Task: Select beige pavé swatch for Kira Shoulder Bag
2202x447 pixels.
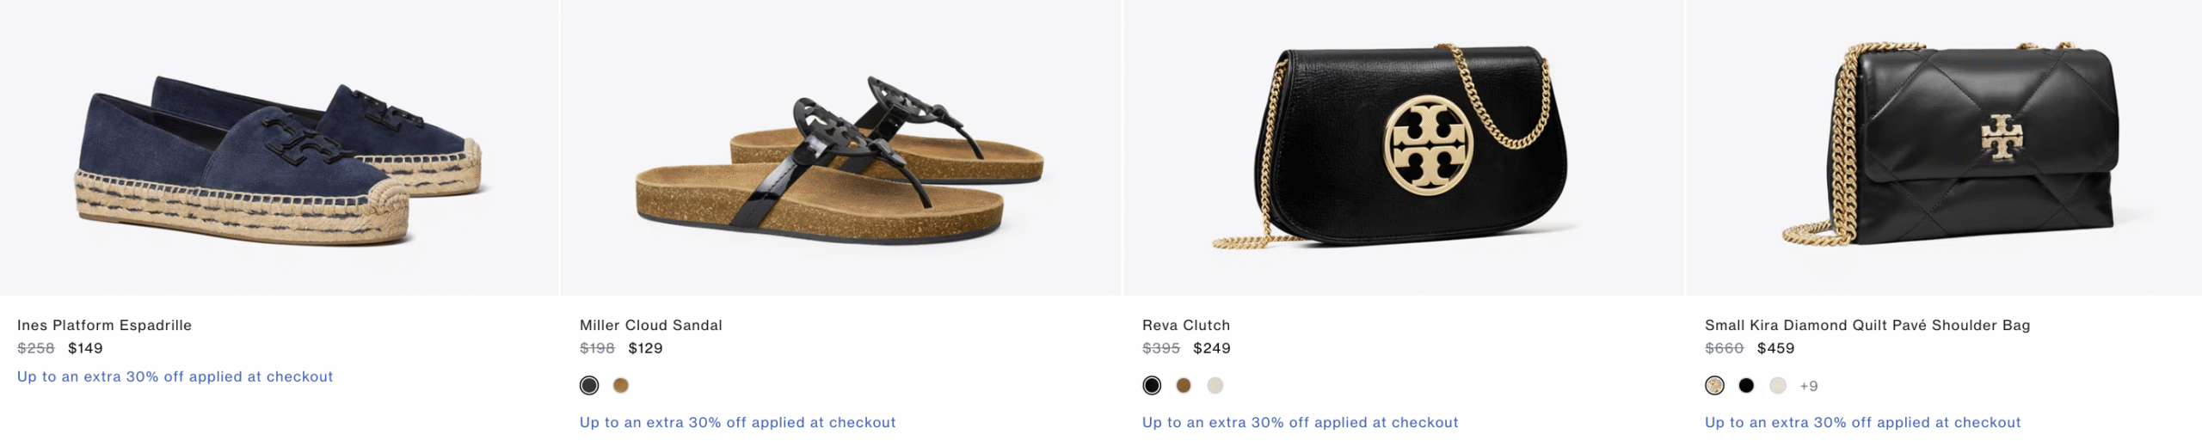Action: pyautogui.click(x=1714, y=385)
